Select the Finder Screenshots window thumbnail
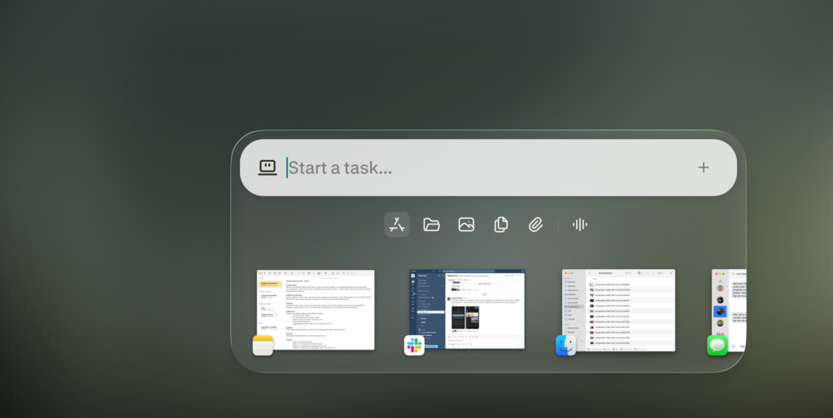833x418 pixels. 618,310
